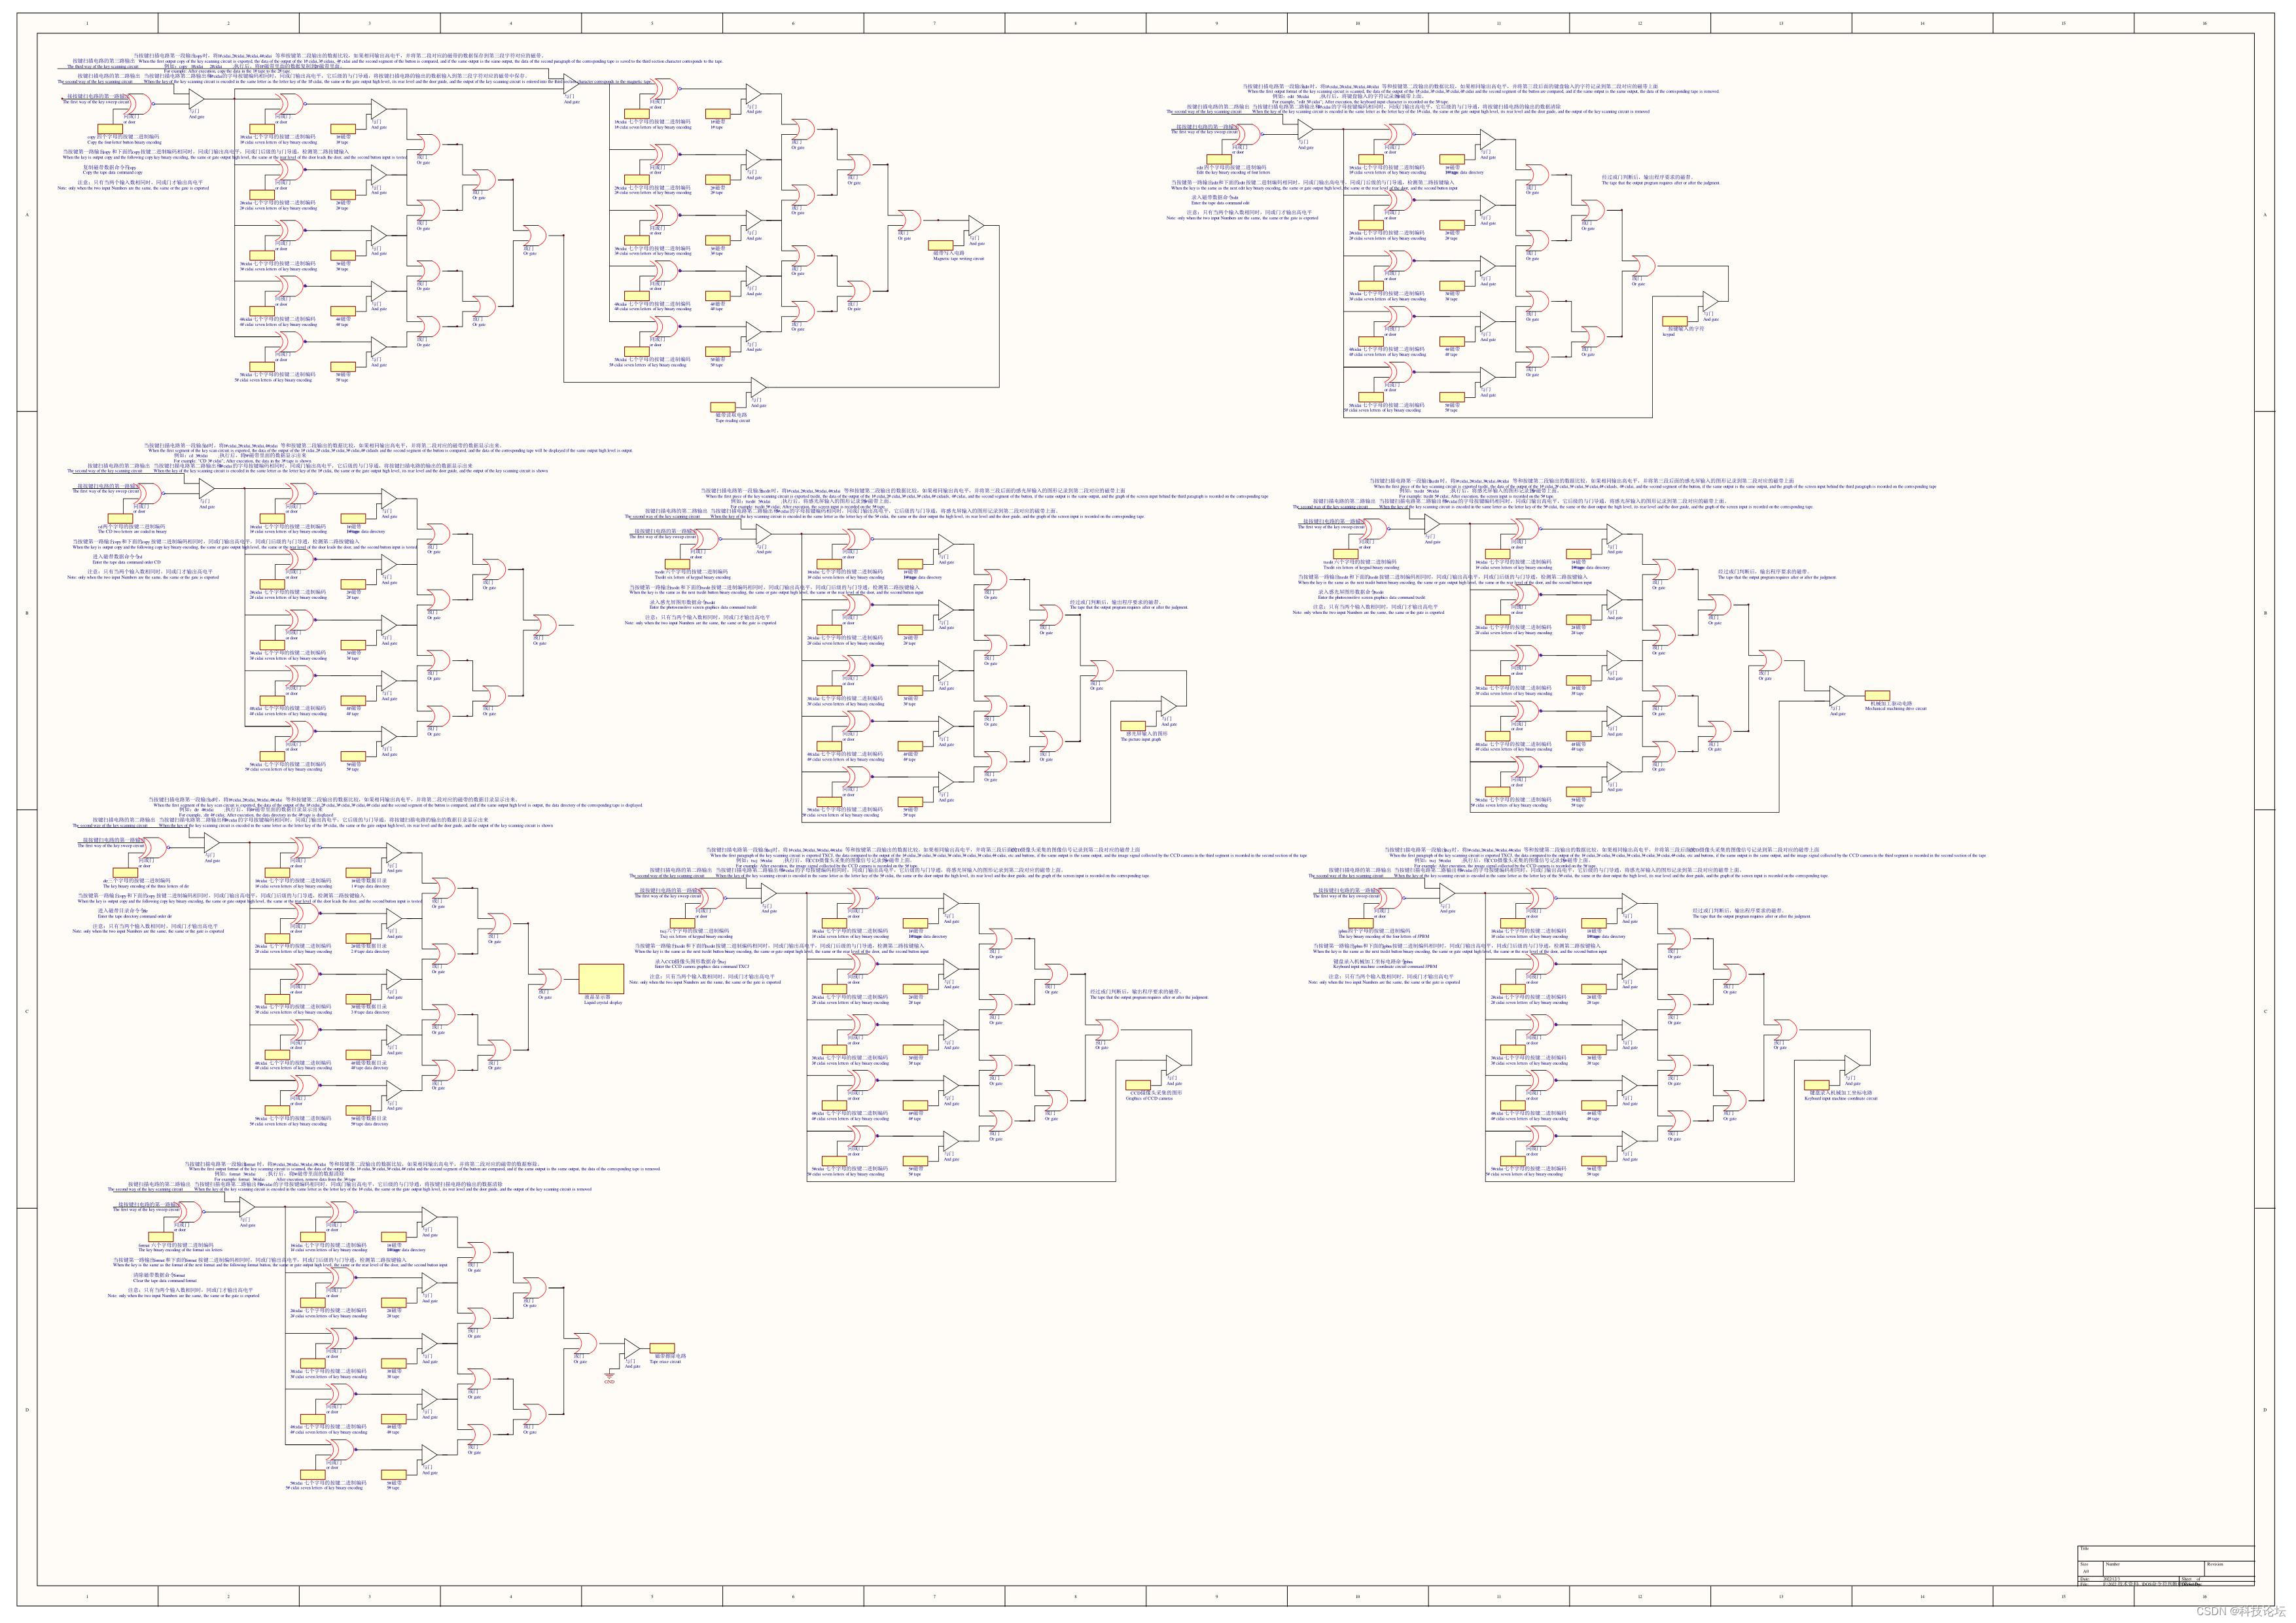Click the Graphics of CCD camera box
The image size is (2296, 1623).
(1138, 1085)
